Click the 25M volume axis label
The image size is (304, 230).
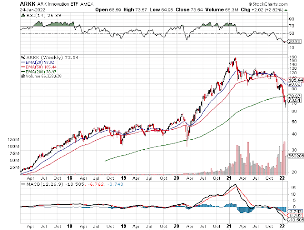[x=15, y=167]
